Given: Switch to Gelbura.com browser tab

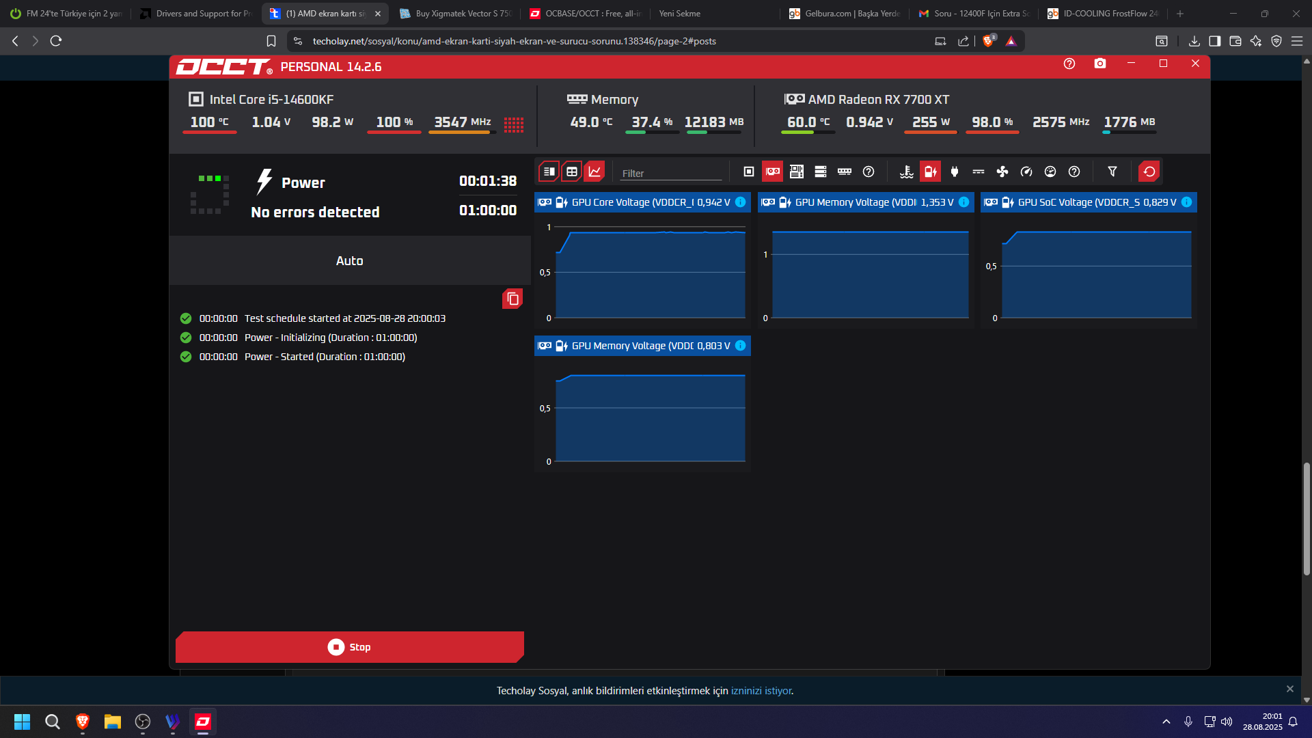Looking at the screenshot, I should [845, 14].
